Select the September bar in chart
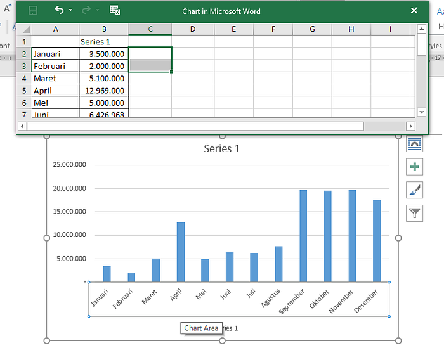444x355 pixels. pos(303,236)
